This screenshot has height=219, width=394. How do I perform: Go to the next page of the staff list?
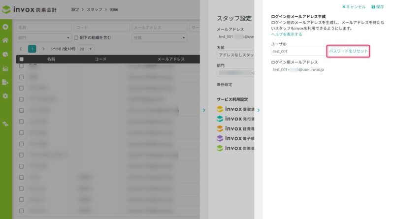pos(43,49)
